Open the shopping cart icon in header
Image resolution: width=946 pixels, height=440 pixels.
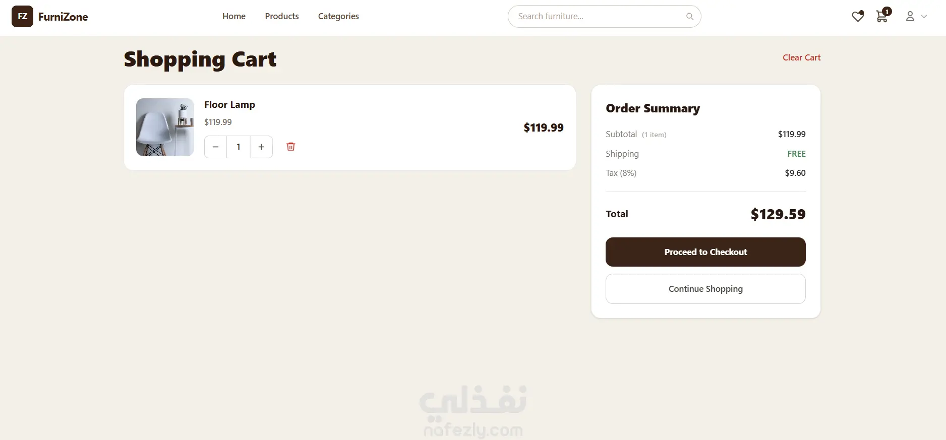point(882,17)
